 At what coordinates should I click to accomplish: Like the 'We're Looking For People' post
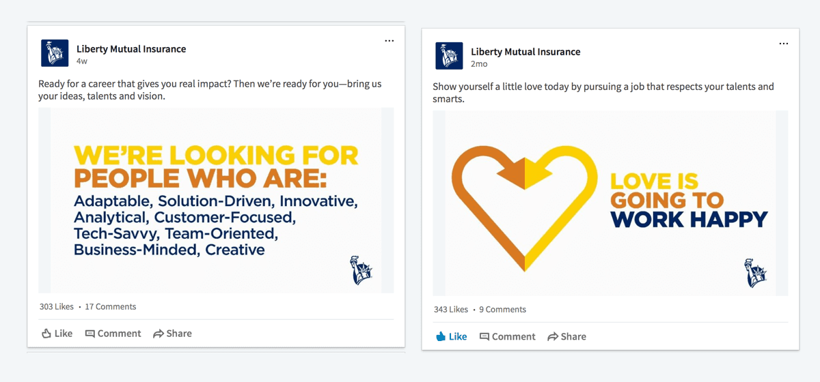(57, 334)
